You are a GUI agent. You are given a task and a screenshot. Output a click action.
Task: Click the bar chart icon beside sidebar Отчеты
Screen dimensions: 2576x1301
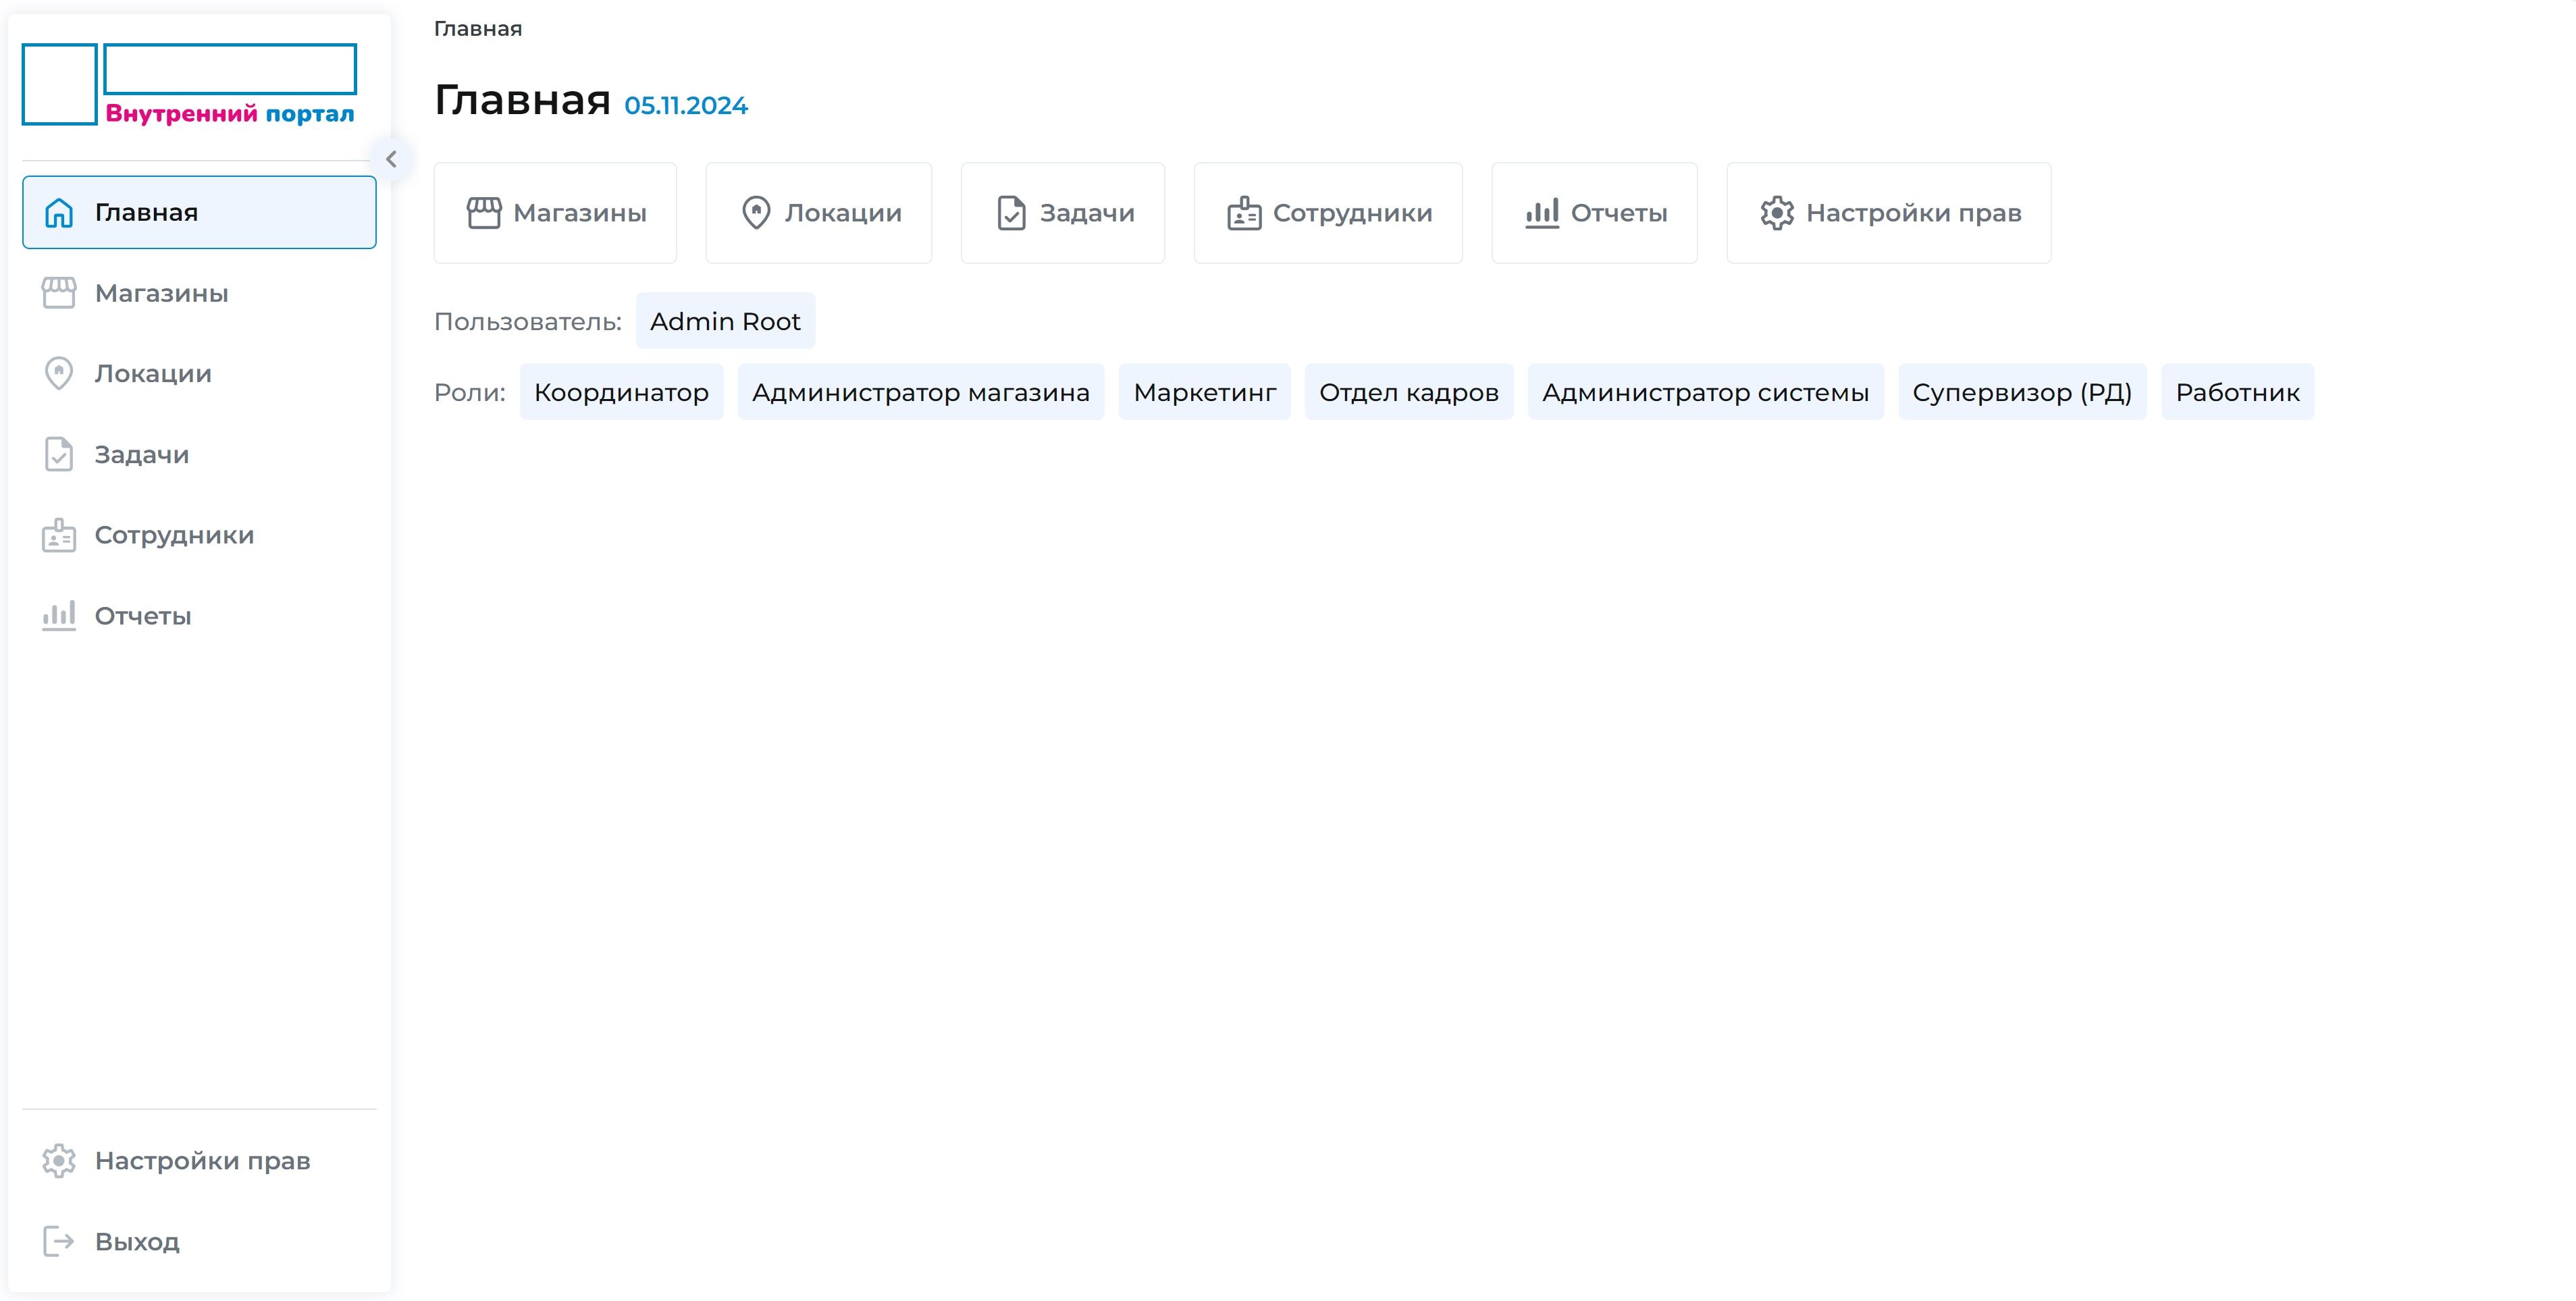[59, 616]
